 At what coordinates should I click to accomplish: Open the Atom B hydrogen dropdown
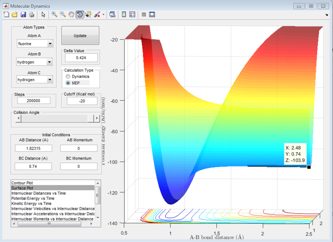[35, 62]
